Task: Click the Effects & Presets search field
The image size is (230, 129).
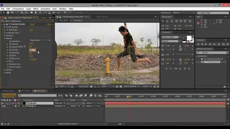Action: (x=212, y=53)
